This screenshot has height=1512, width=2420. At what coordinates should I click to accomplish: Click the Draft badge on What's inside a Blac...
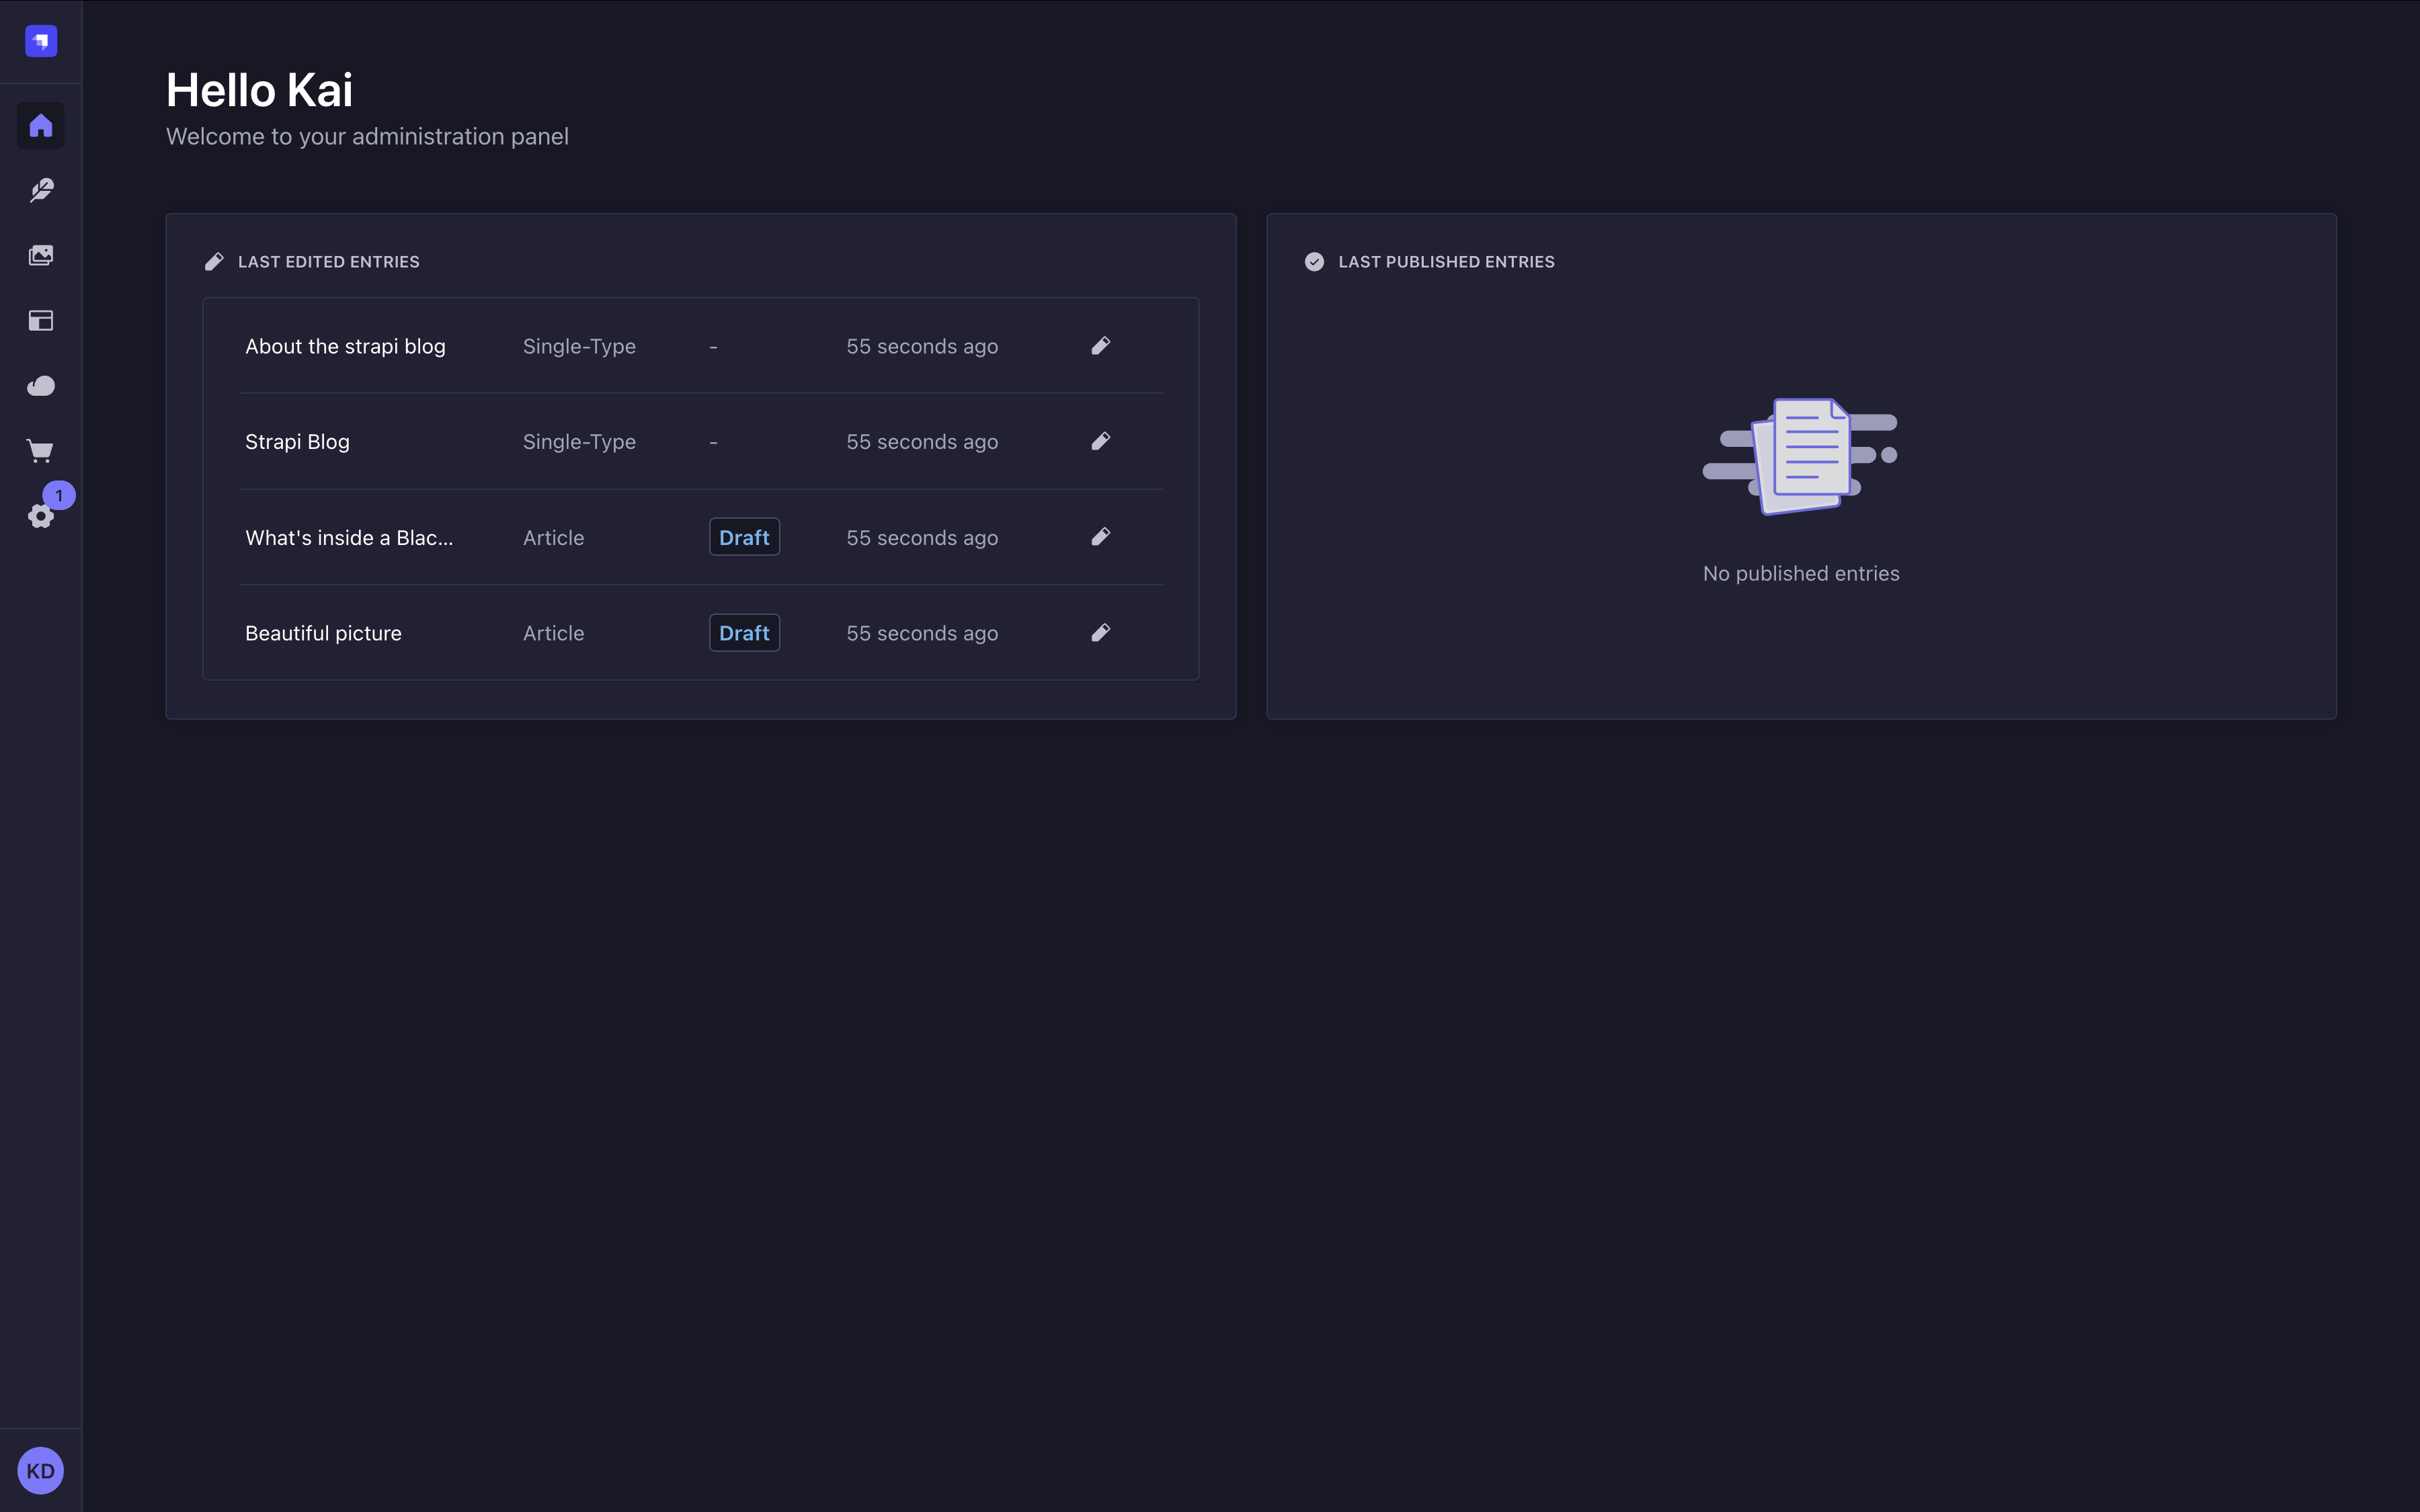coord(744,537)
